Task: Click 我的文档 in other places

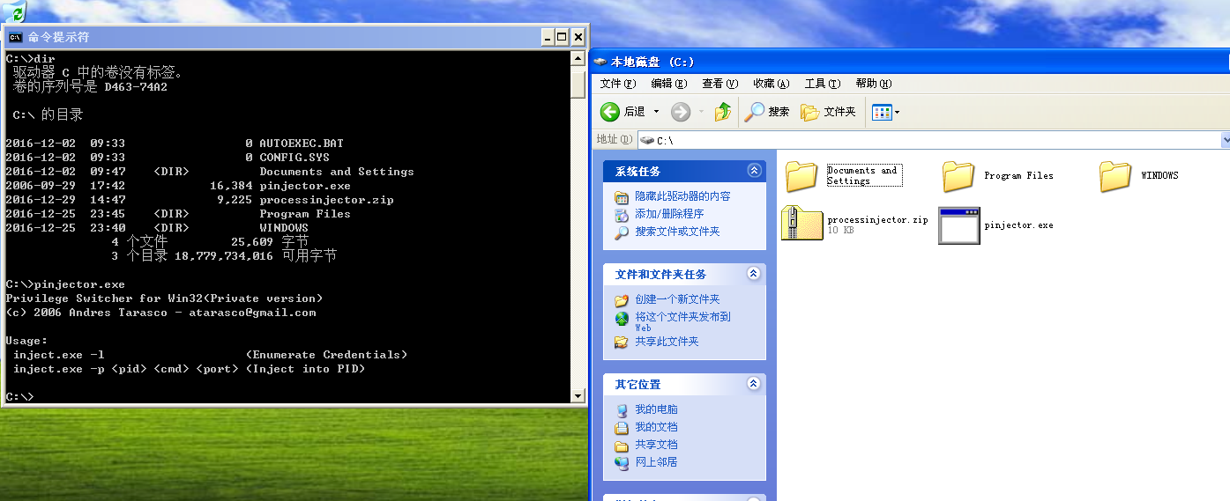Action: 656,427
